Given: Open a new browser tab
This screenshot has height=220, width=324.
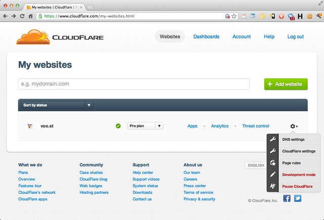Looking at the screenshot, I should [x=90, y=8].
